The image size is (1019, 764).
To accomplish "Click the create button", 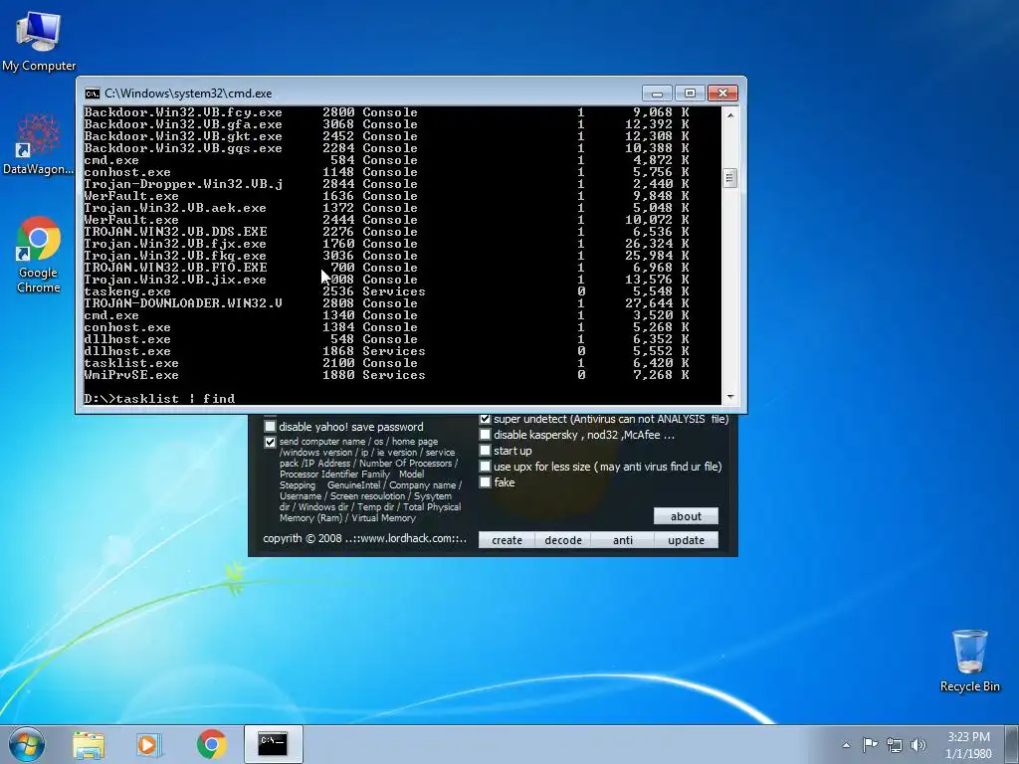I will click(507, 540).
